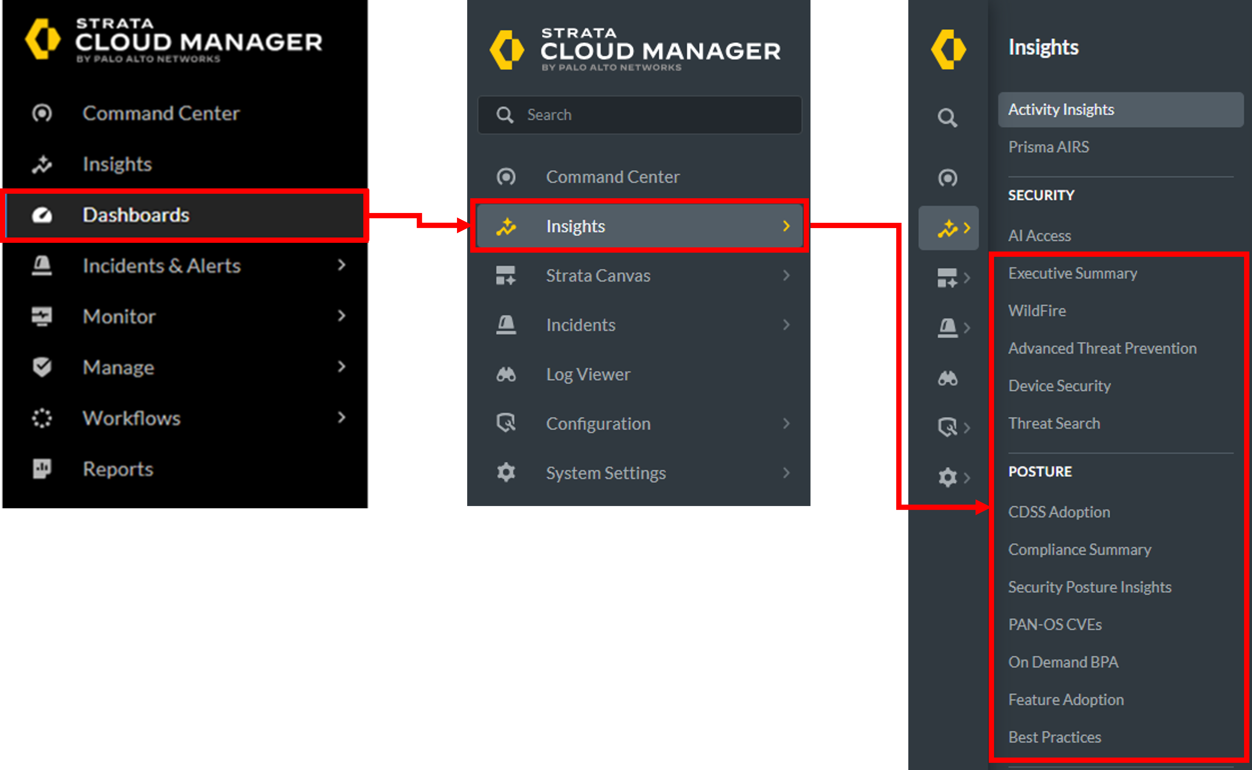Click the search magnifier icon in collapsed sidebar
Viewport: 1252px width, 770px height.
pos(947,118)
